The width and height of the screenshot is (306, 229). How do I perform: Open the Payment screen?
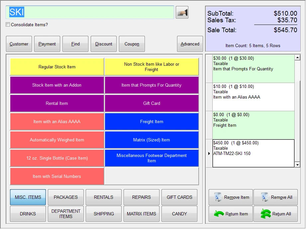tap(47, 44)
